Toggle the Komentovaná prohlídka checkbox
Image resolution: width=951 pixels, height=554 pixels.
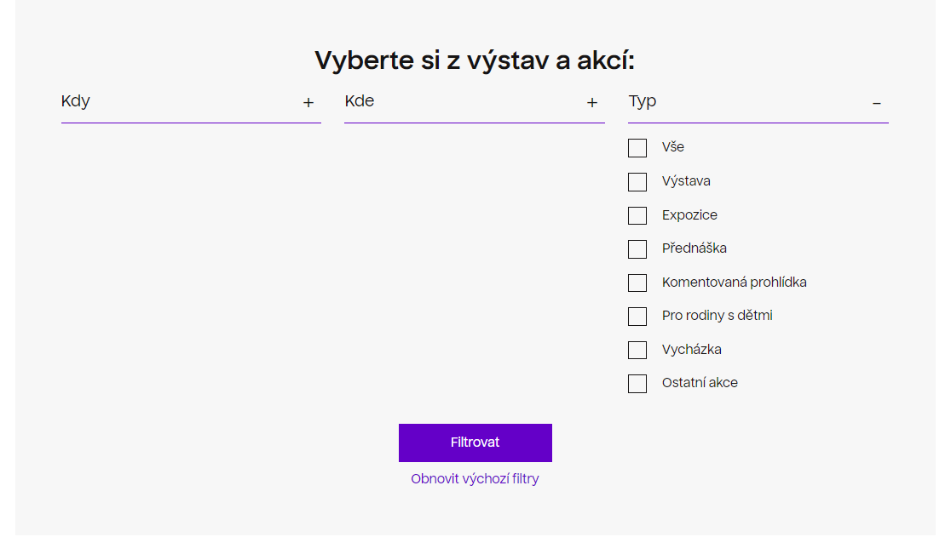637,283
